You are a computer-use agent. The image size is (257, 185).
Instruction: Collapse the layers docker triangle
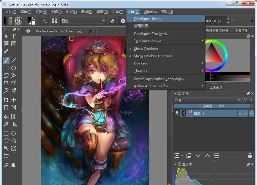(x=175, y=94)
